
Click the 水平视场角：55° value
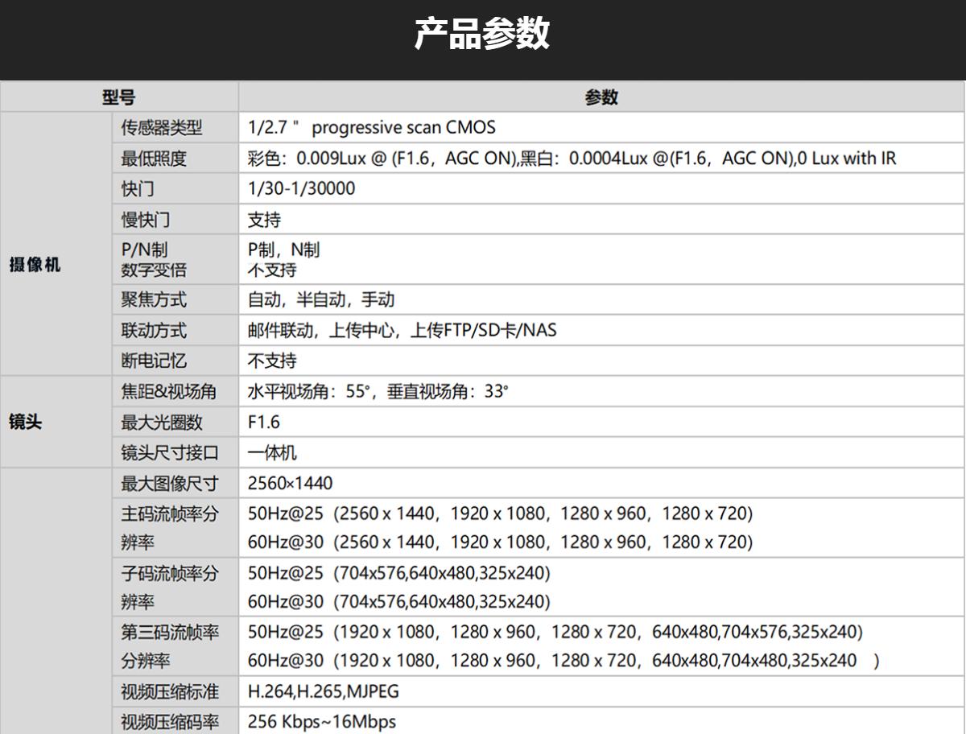coord(311,391)
